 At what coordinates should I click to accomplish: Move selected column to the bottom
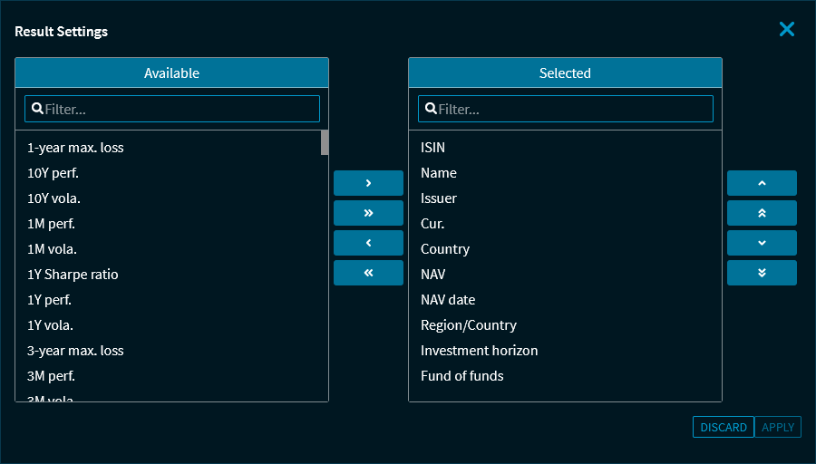(x=762, y=273)
